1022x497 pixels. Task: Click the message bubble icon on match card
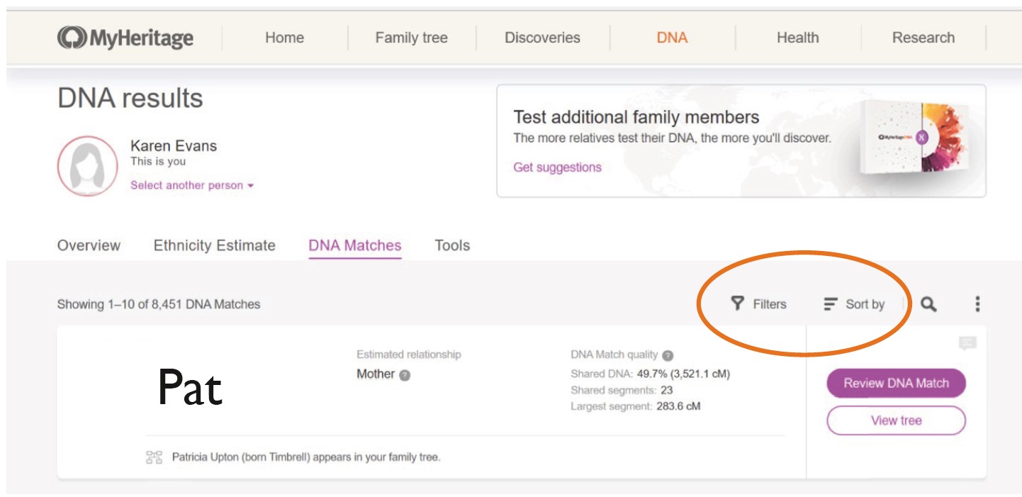click(x=967, y=344)
